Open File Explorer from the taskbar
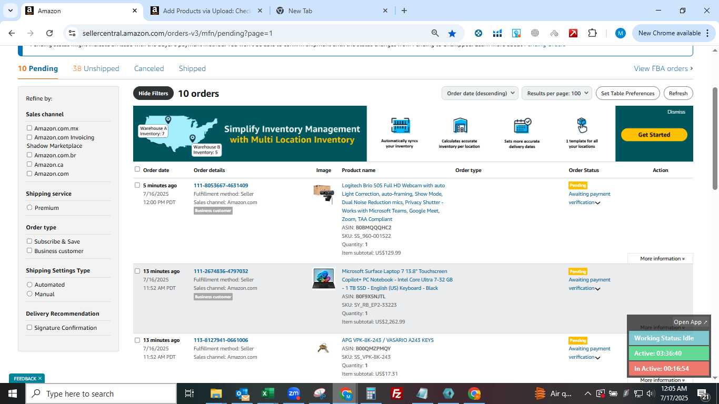 (216, 393)
